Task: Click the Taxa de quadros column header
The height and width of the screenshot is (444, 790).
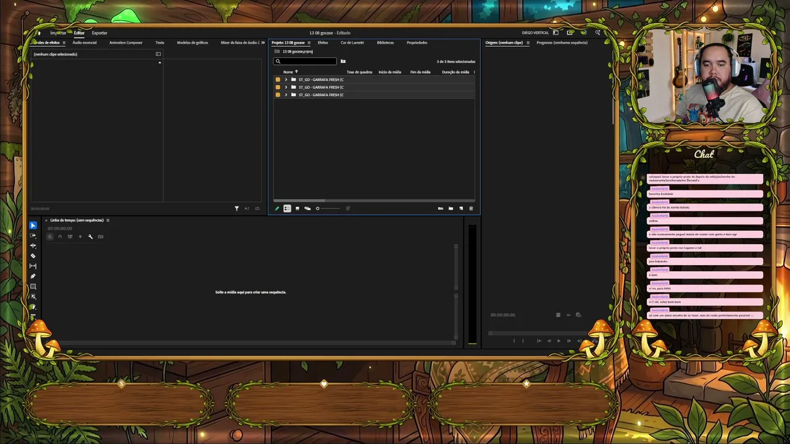Action: 359,72
